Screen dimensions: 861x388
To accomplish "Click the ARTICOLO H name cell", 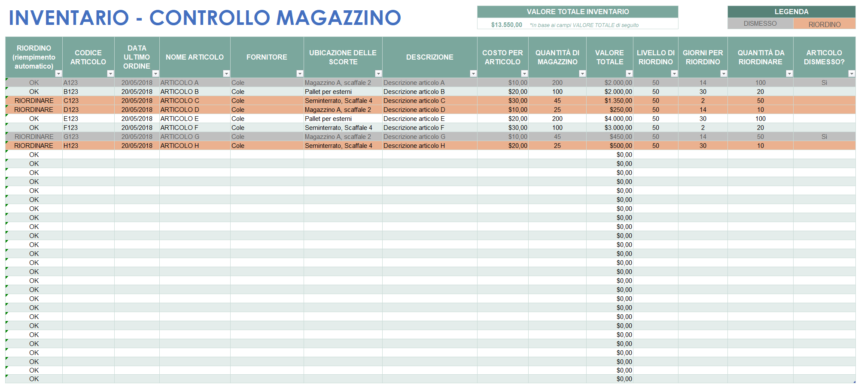I will point(195,145).
